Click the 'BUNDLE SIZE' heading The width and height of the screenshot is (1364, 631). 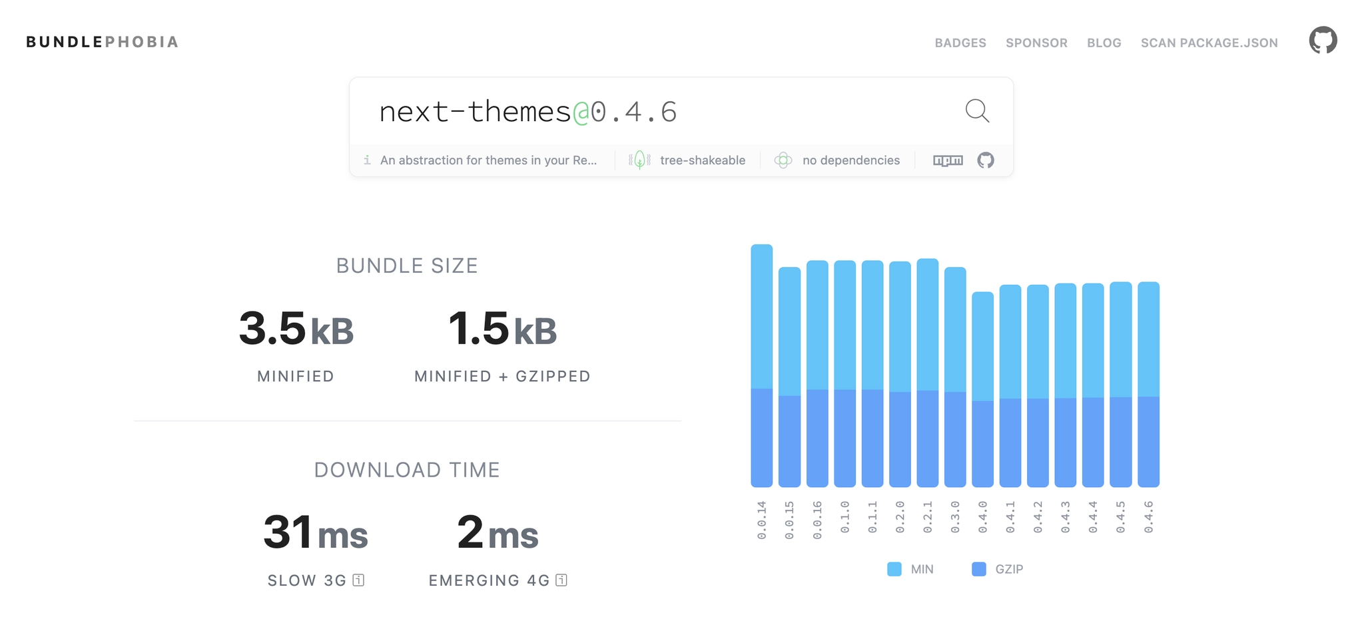[407, 266]
